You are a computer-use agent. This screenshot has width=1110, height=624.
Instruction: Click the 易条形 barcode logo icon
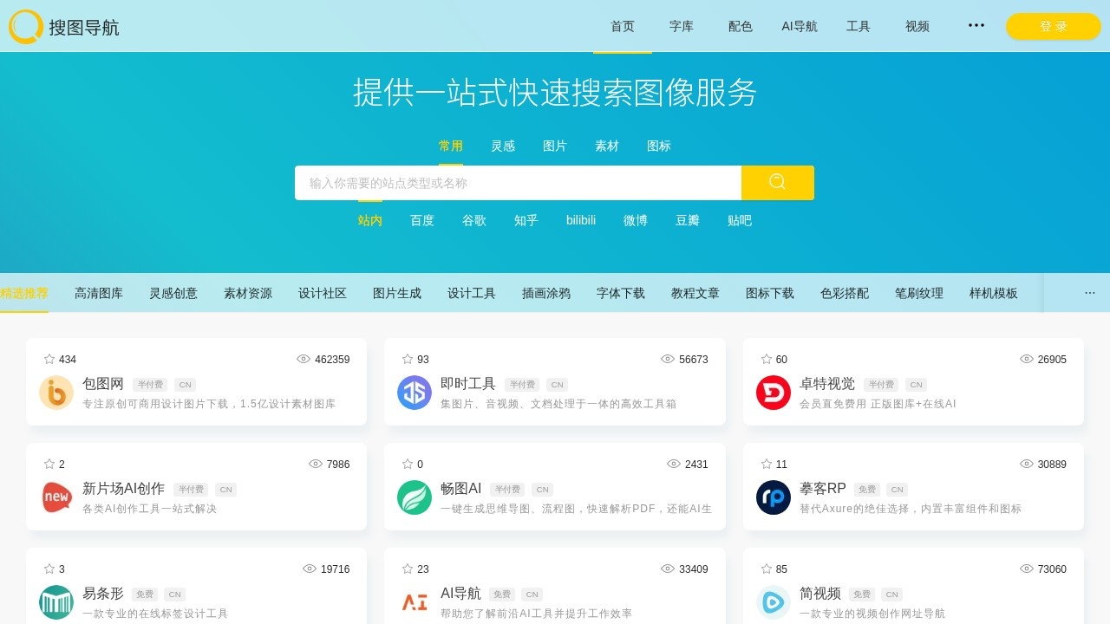pos(55,602)
